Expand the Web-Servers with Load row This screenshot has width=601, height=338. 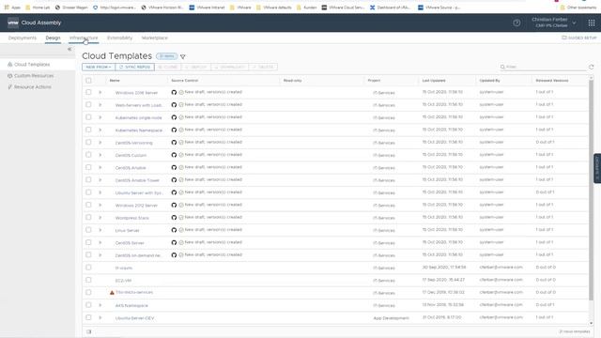(100, 104)
